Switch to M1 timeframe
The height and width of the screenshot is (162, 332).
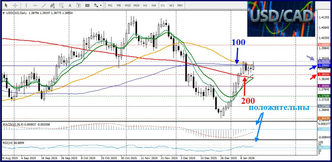point(110,6)
